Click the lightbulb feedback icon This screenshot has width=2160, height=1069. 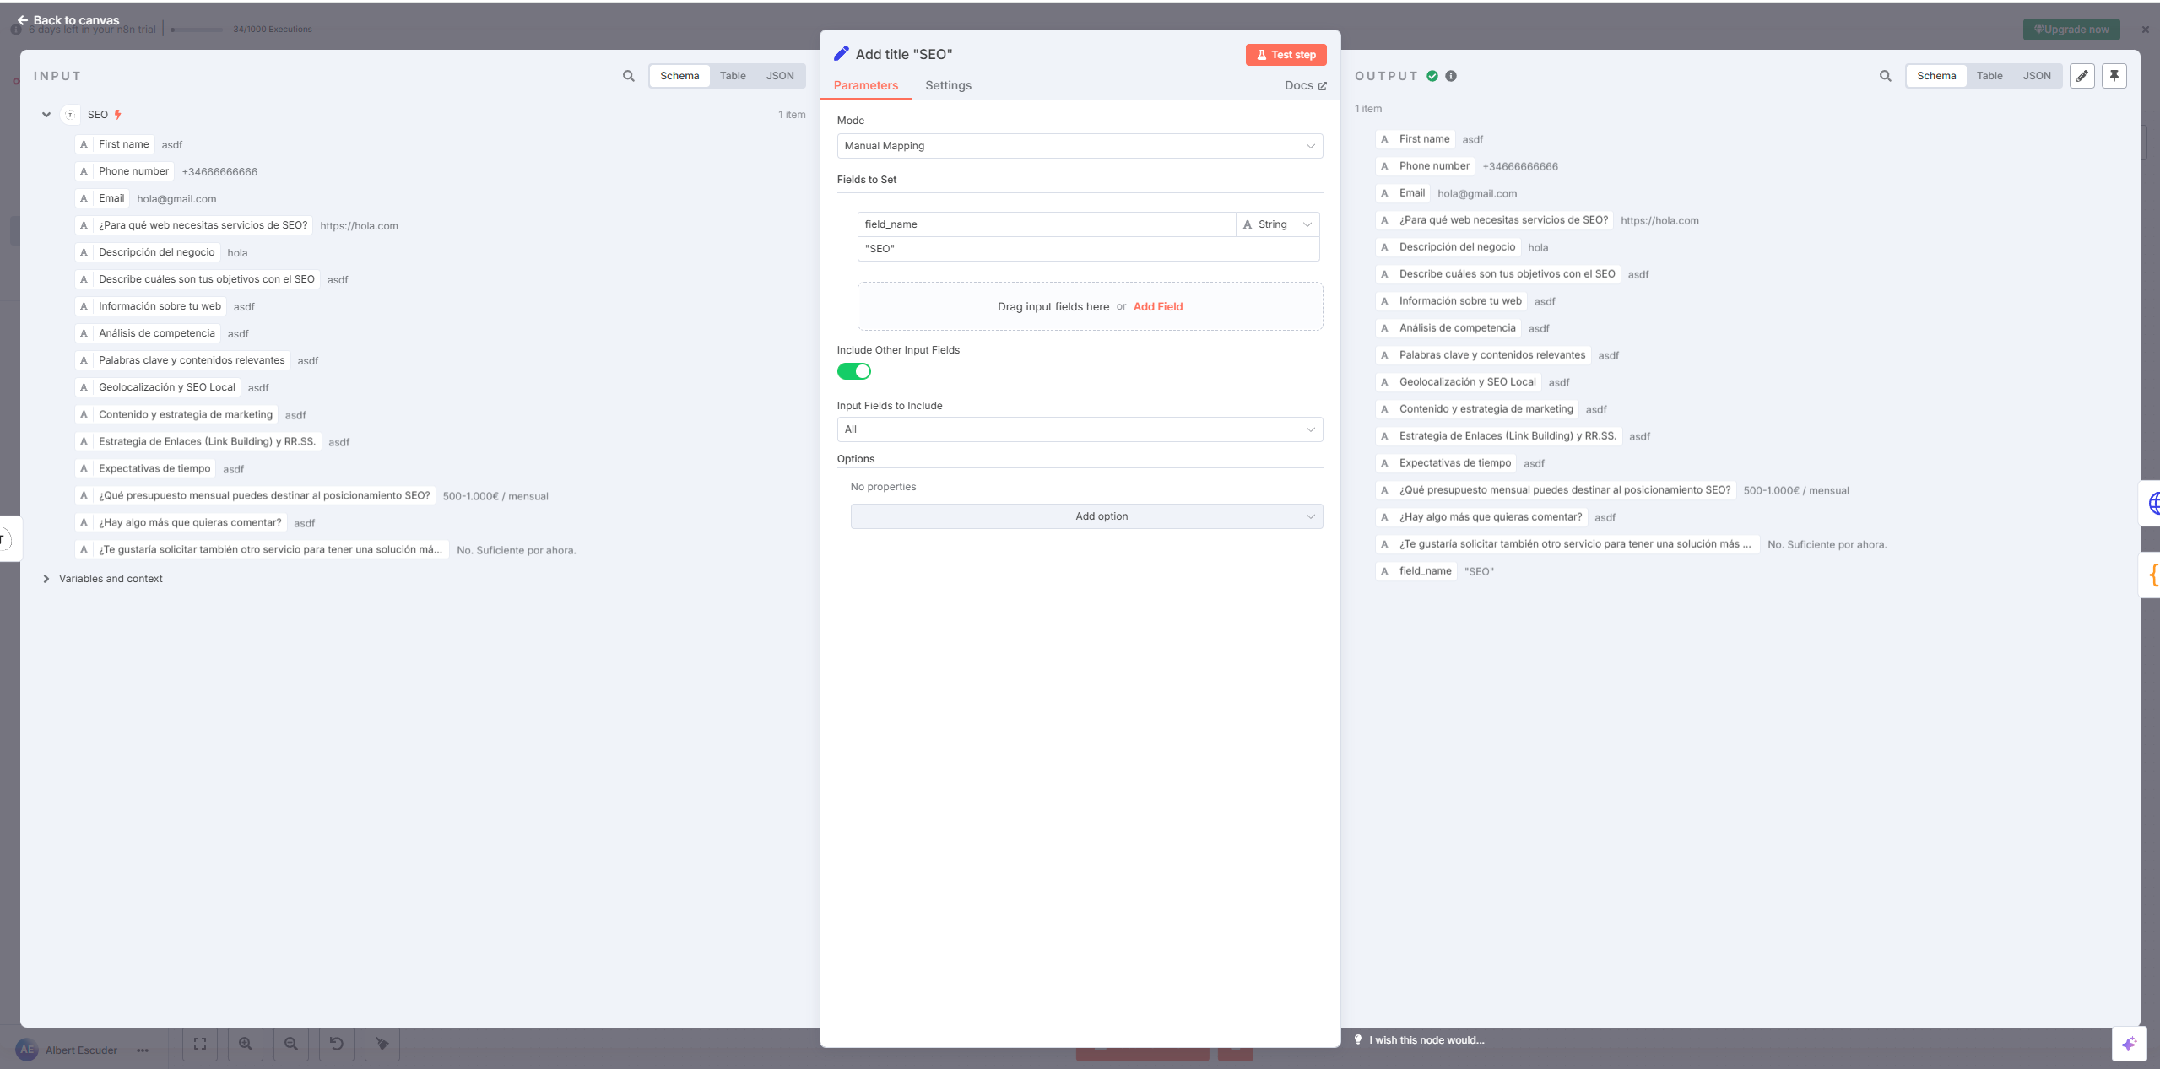pos(1358,1039)
